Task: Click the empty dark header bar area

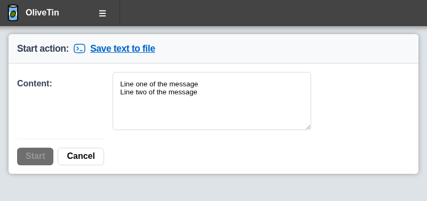Action: (273, 13)
